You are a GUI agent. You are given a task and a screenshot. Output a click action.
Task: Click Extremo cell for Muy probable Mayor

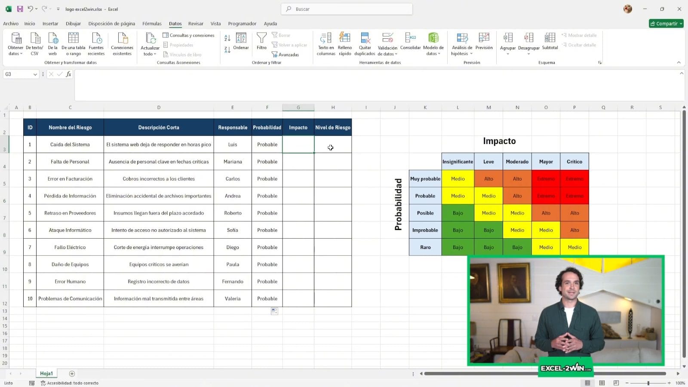click(x=546, y=179)
